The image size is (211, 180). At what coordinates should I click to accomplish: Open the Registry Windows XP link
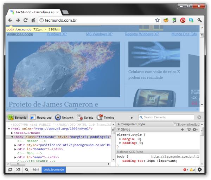pos(142,34)
